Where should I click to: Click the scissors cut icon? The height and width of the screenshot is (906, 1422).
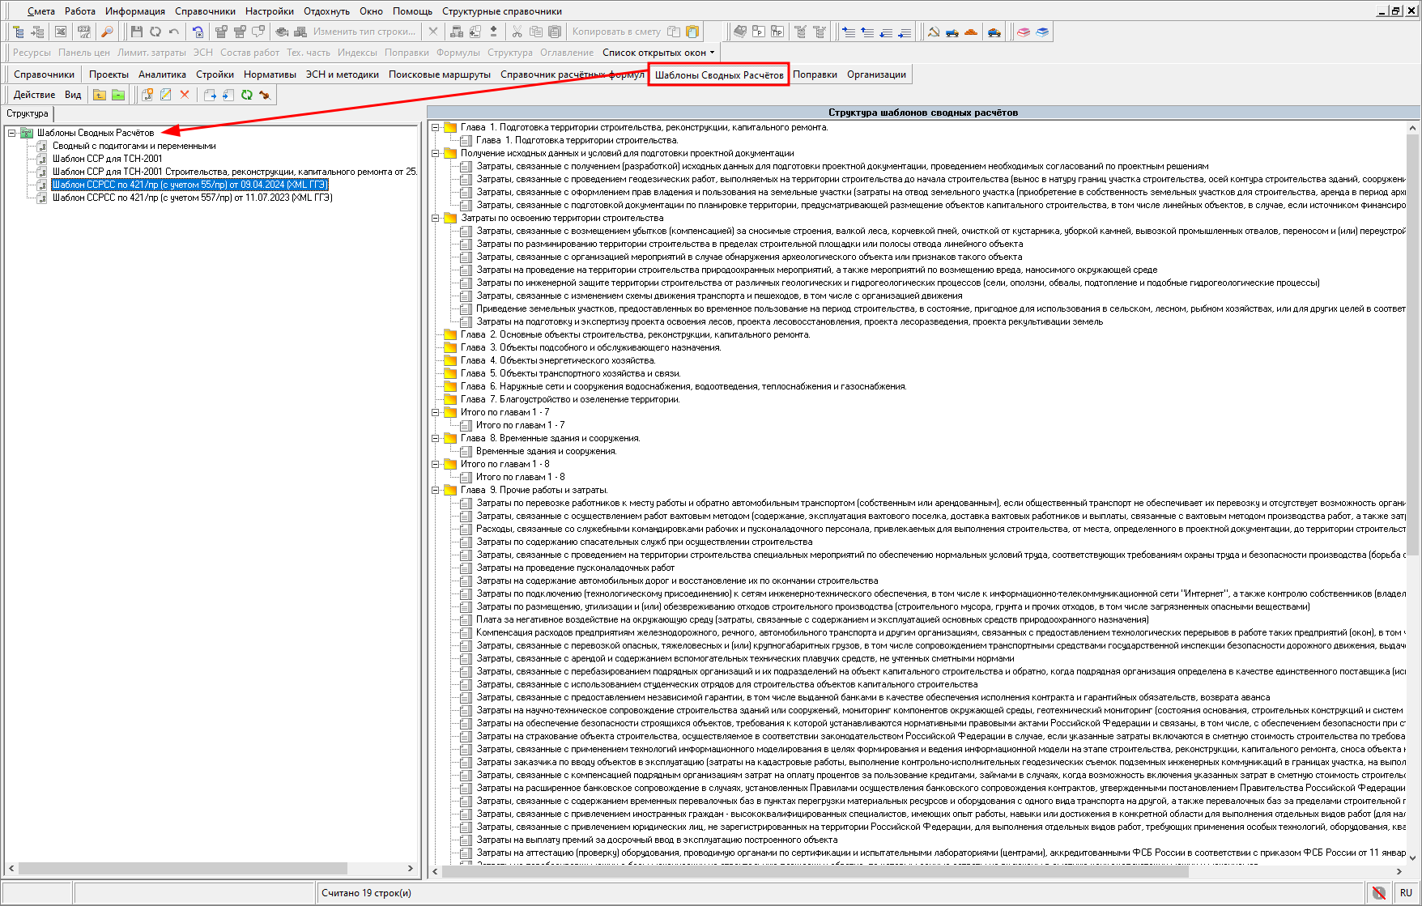click(x=517, y=32)
